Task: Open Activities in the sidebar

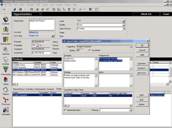Action: tap(6, 61)
